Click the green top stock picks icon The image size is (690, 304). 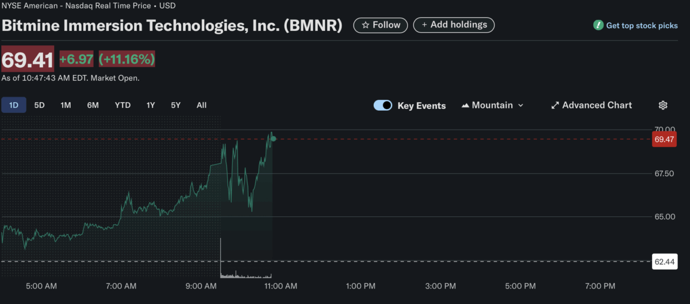click(598, 25)
